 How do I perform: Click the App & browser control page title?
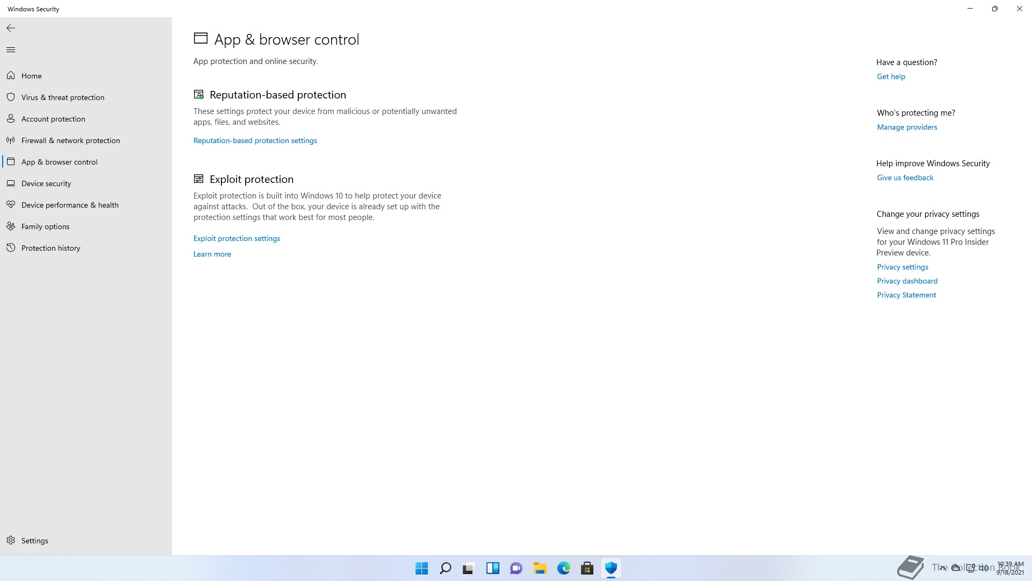click(286, 39)
